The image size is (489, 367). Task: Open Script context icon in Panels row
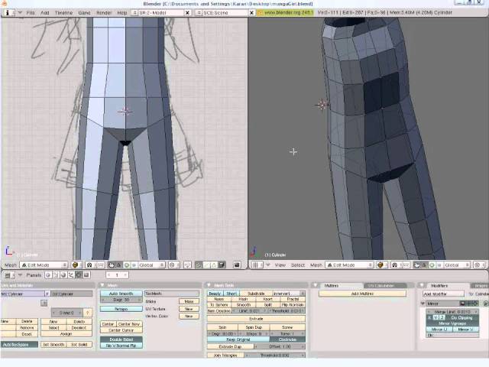[56, 275]
